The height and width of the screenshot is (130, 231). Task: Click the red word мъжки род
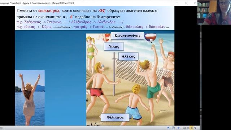point(49,10)
